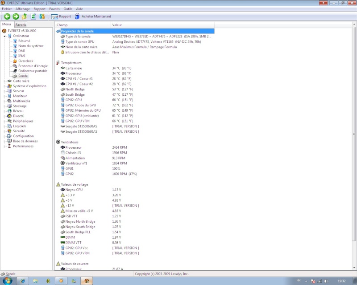Select the North Bridge temperature row
This screenshot has width=357, height=285.
click(135, 90)
